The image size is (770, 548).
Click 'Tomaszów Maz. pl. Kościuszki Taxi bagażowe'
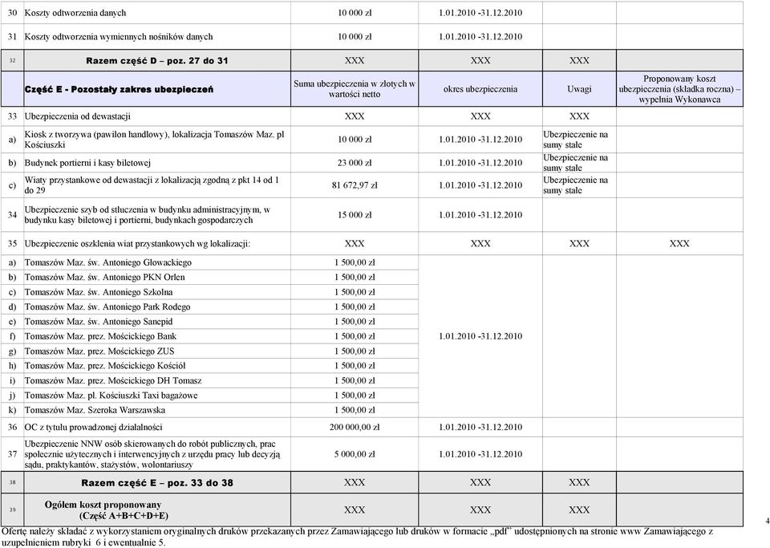111,396
